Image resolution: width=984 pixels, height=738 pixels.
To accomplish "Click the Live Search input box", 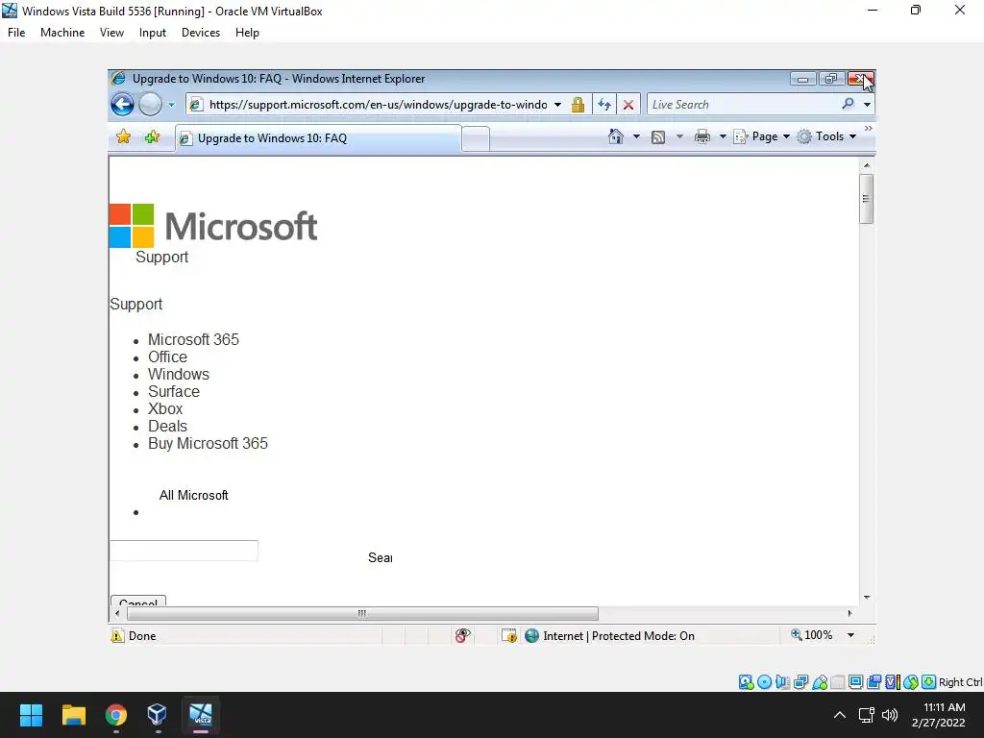I will click(744, 105).
